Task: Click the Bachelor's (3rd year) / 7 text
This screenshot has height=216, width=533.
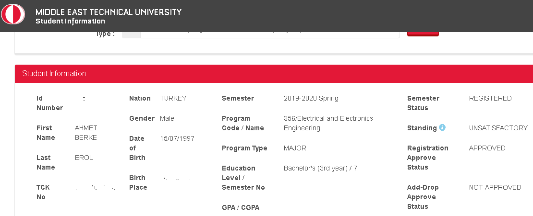Action: pos(320,168)
